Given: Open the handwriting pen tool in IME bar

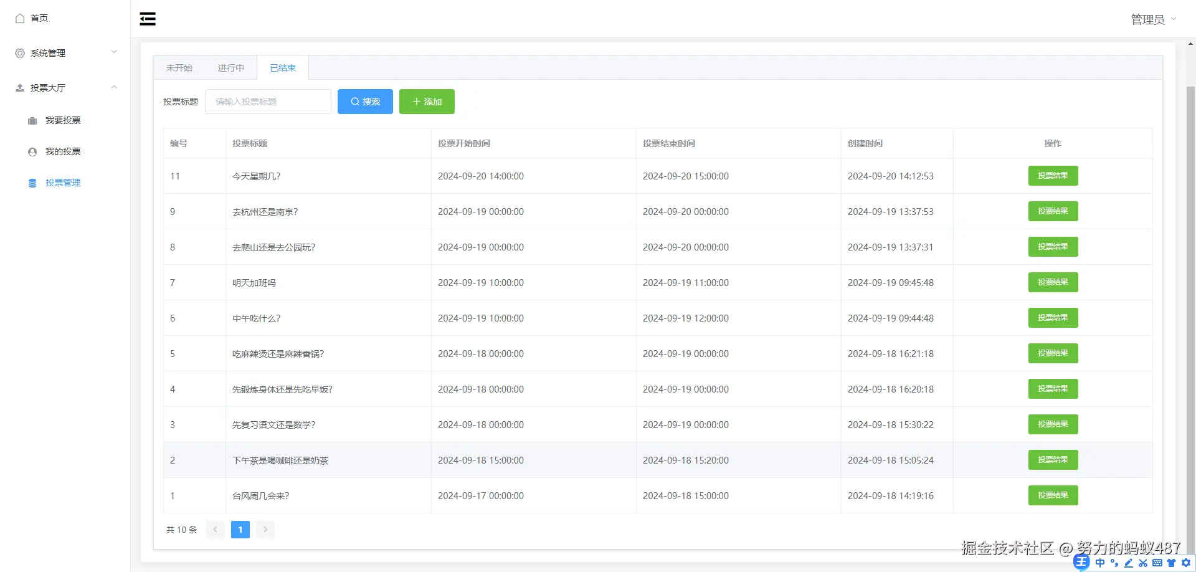Looking at the screenshot, I should coord(1129,563).
